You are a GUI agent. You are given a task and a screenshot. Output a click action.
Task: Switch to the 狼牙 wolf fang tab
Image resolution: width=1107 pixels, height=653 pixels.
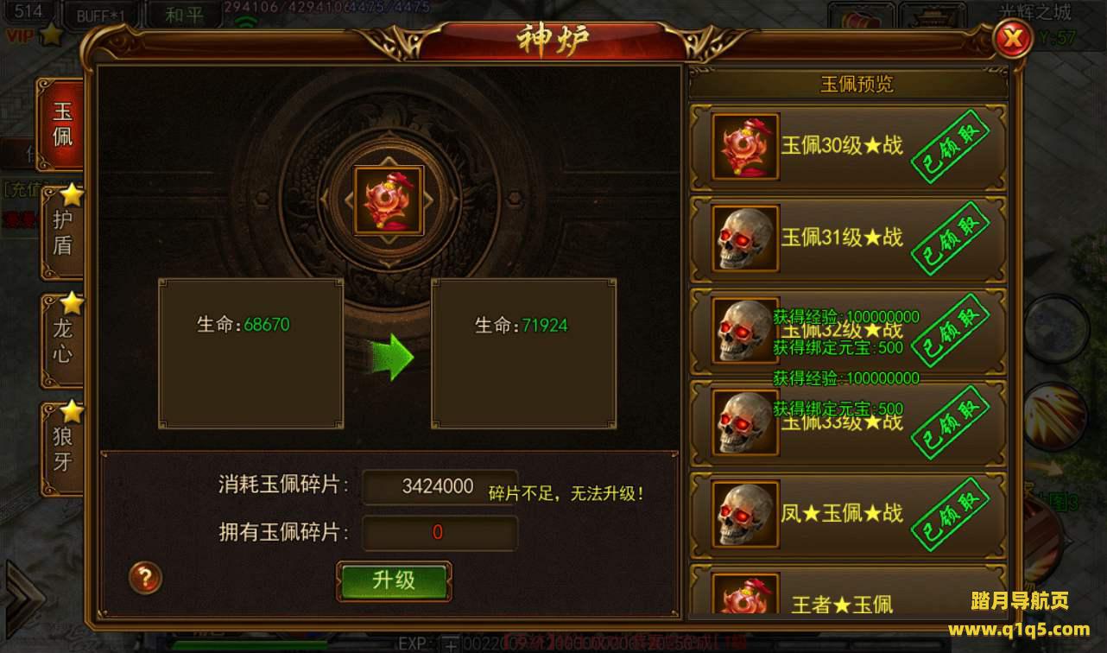62,448
